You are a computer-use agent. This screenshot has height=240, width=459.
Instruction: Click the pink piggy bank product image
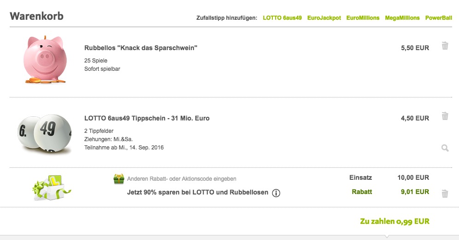[x=44, y=59]
